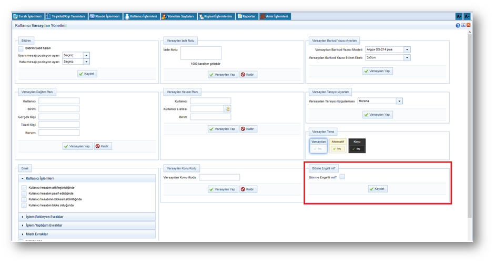
Task: Enable the Bildirim Sabit Kalsın checkbox
Action: [21, 48]
